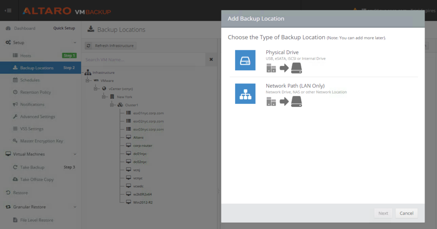Image resolution: width=437 pixels, height=229 pixels.
Task: Click the Next button in dialog
Action: pos(383,213)
